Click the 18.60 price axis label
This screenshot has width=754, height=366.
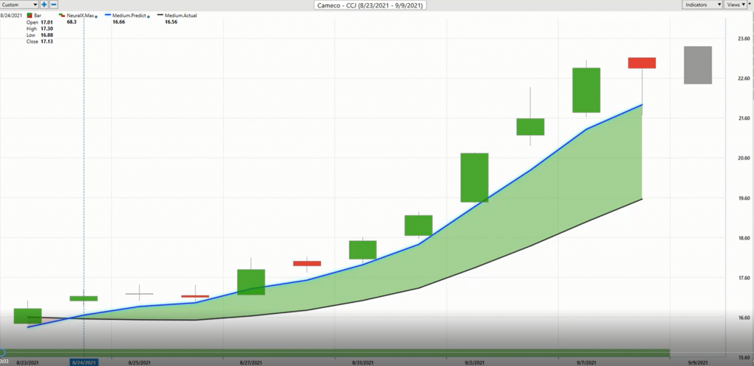[x=742, y=238]
